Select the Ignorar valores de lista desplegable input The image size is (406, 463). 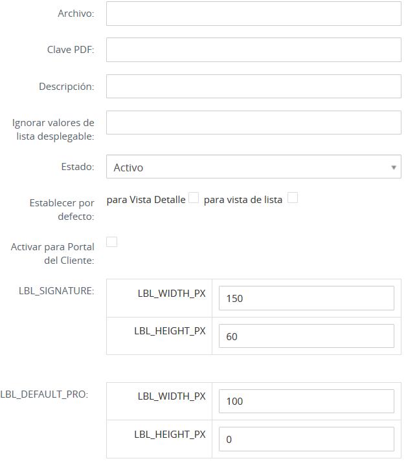(x=253, y=122)
